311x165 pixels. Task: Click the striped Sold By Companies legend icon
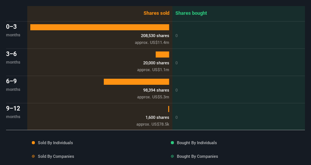[33, 156]
